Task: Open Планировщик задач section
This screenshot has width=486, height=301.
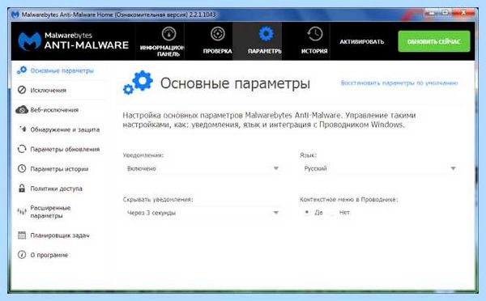Action: click(59, 235)
